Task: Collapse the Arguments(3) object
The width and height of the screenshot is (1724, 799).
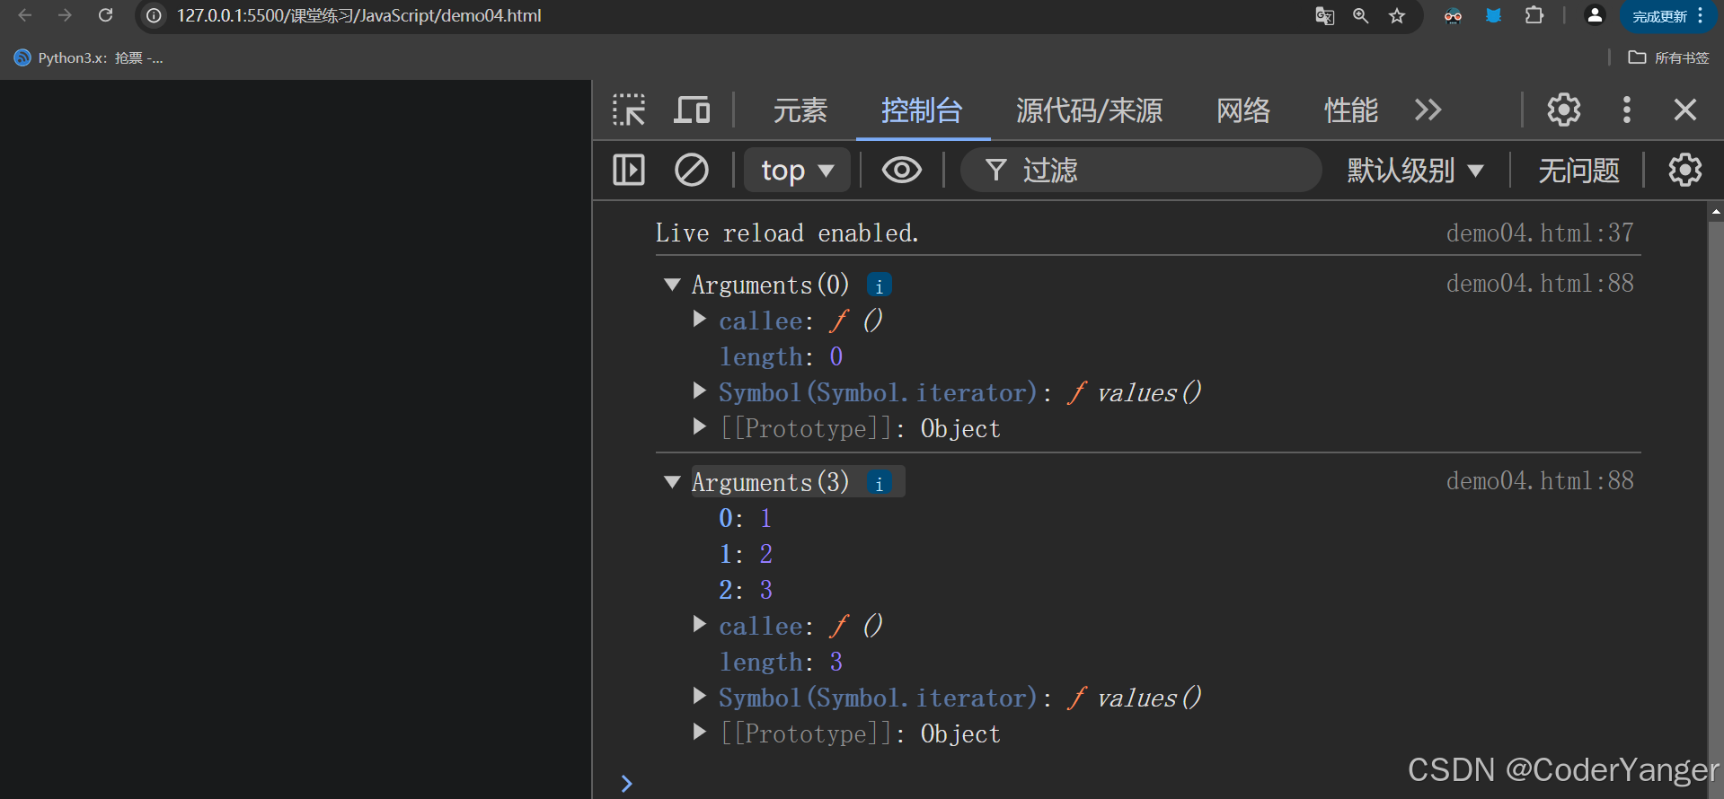Action: coord(672,482)
